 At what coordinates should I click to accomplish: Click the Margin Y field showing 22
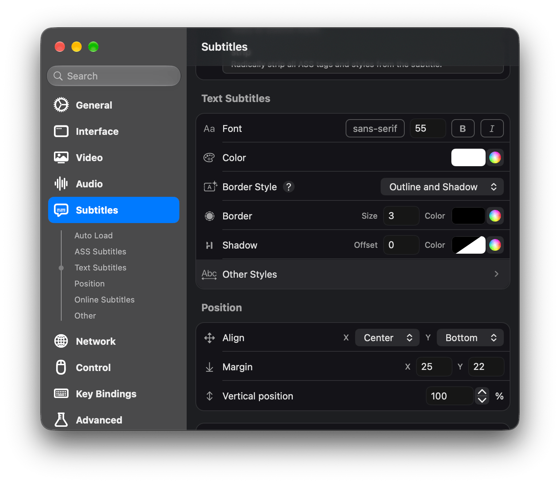coord(486,367)
